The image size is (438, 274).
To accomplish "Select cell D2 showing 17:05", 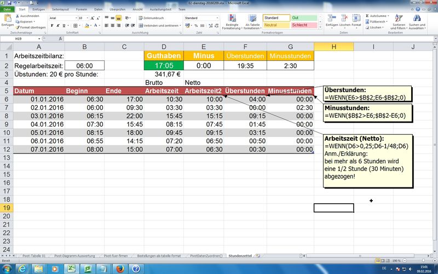I will click(164, 65).
